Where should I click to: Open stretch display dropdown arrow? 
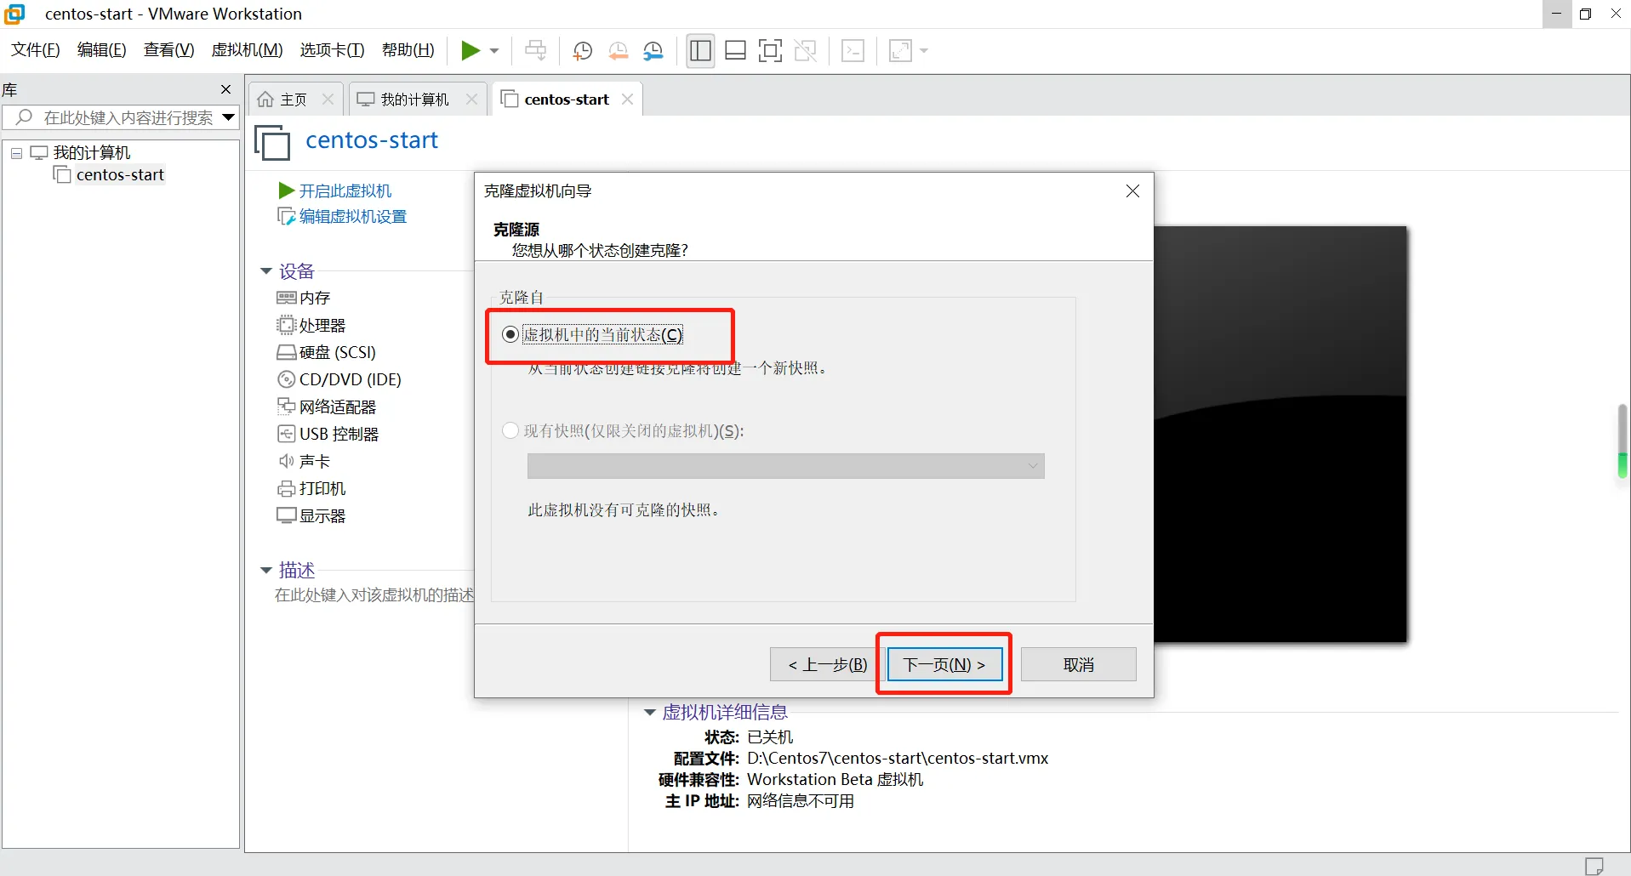[x=924, y=51]
